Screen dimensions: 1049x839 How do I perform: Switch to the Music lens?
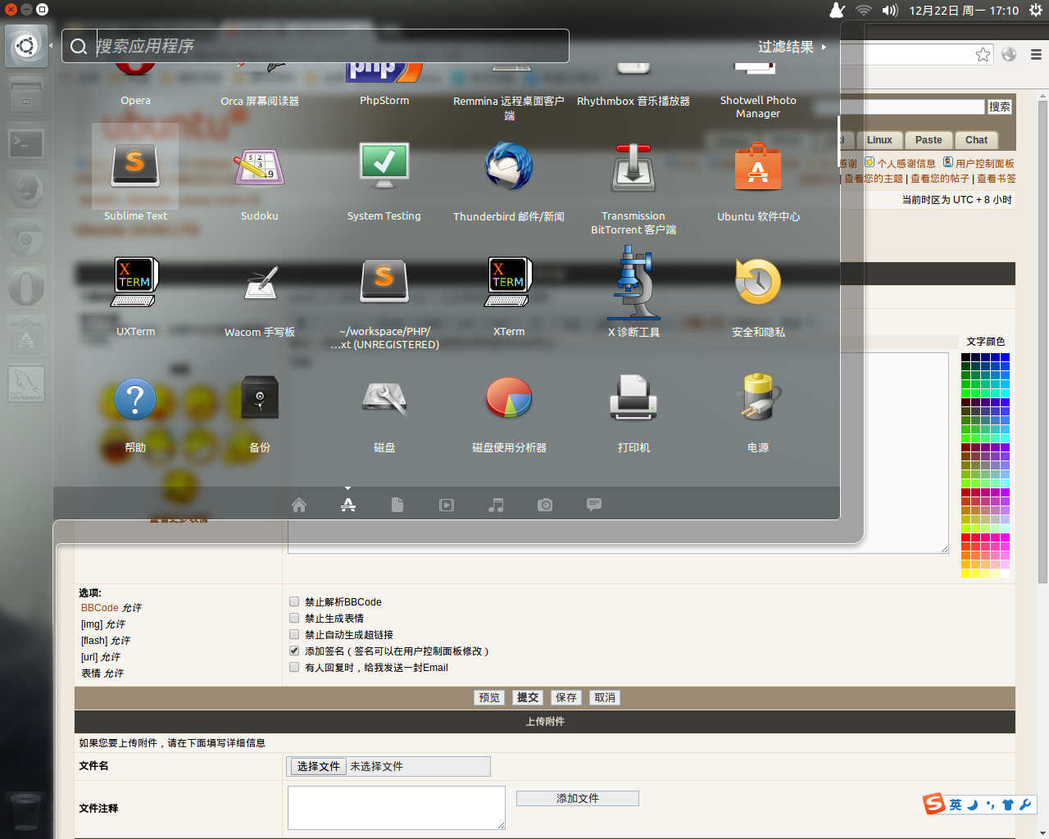click(x=496, y=505)
